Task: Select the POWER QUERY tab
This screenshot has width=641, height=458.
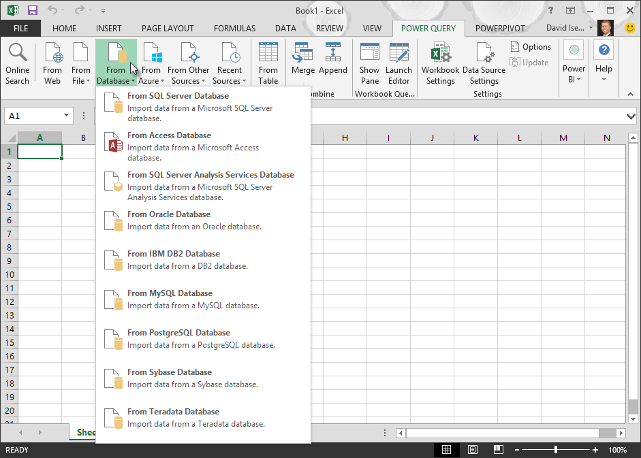Action: (428, 28)
